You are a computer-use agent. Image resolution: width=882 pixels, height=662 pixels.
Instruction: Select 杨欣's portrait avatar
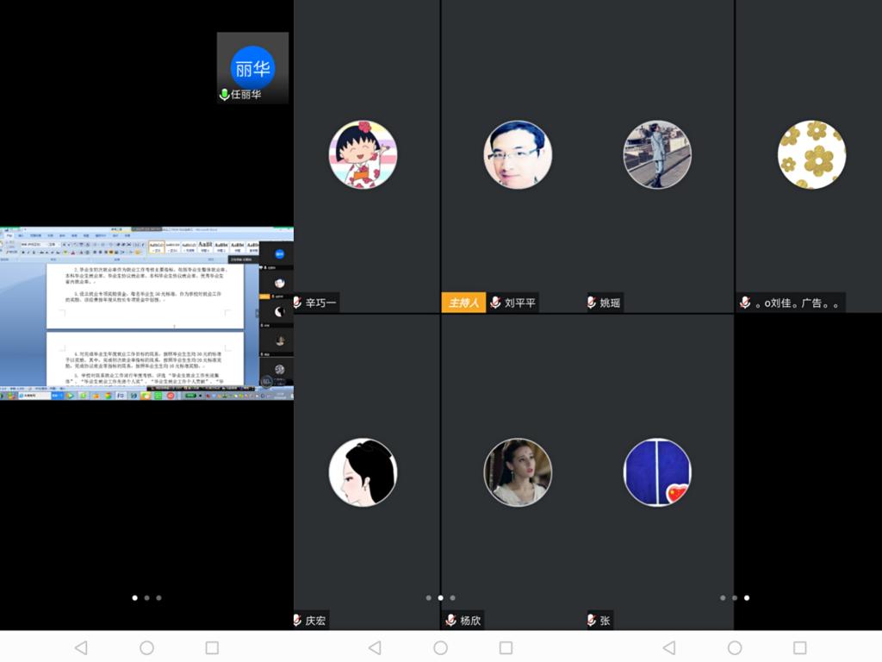click(518, 472)
